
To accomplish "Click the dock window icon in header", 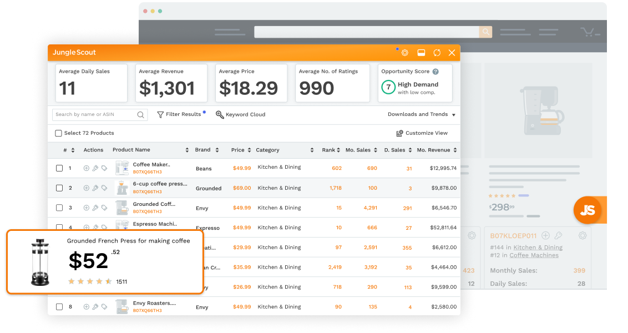I will tap(421, 53).
